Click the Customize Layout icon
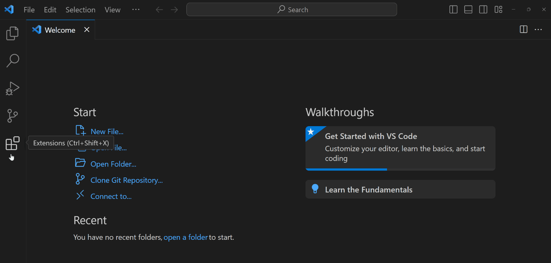Screen dimensions: 551x263 pos(498,10)
